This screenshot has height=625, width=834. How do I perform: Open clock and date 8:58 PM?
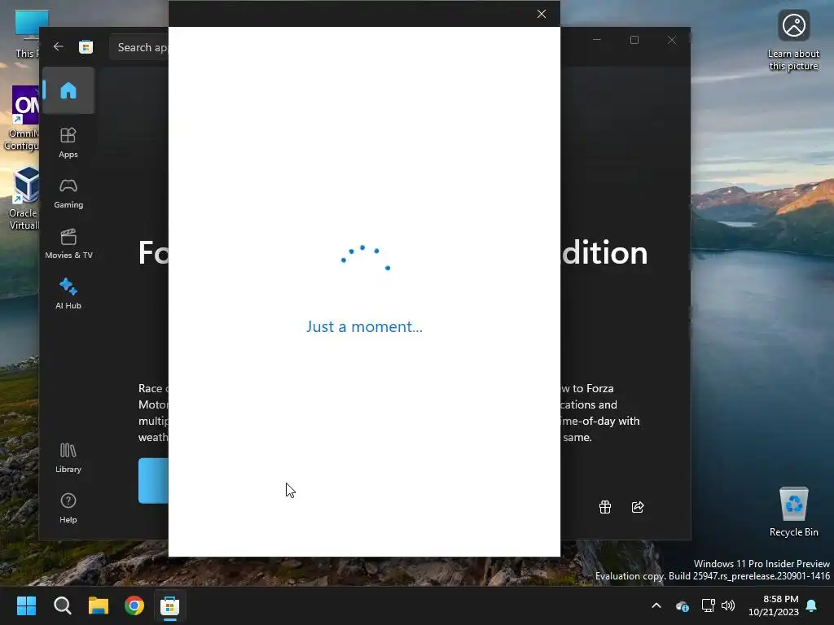pos(774,605)
